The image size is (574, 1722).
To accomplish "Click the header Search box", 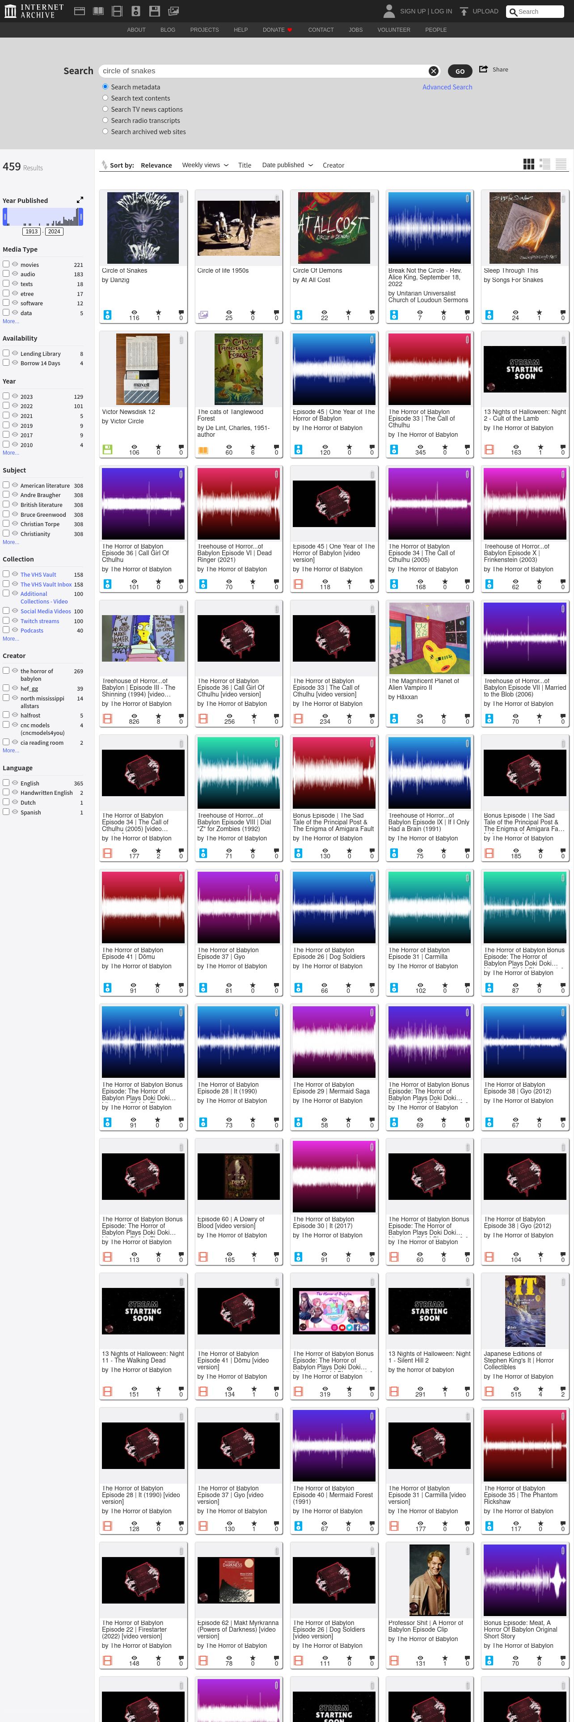I will click(x=535, y=11).
